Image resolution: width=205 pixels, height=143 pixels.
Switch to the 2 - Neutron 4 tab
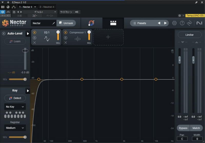click(x=47, y=7)
